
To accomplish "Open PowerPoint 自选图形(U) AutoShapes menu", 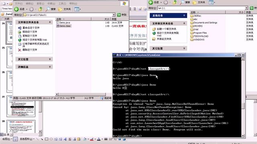I will (27, 139).
